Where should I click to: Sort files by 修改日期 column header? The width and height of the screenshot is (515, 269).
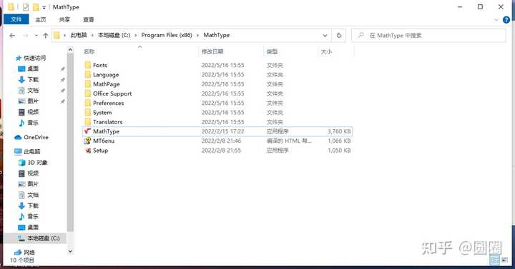pyautogui.click(x=212, y=51)
